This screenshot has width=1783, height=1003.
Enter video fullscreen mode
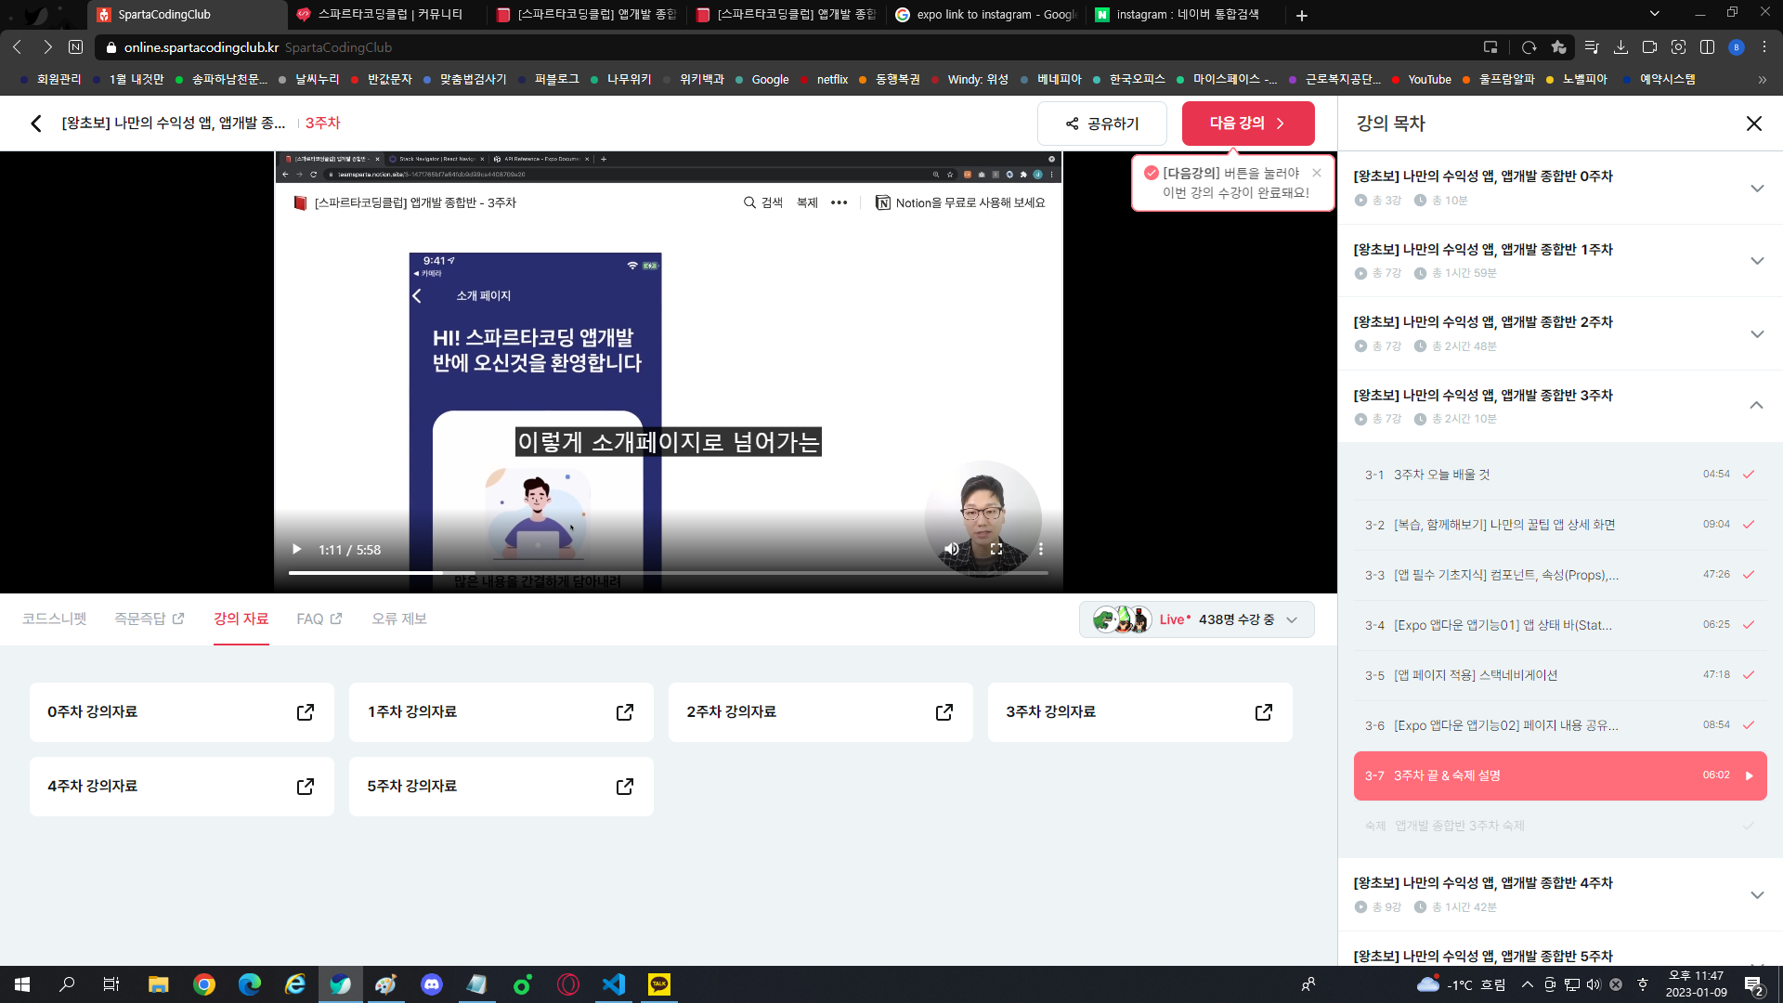click(x=996, y=550)
